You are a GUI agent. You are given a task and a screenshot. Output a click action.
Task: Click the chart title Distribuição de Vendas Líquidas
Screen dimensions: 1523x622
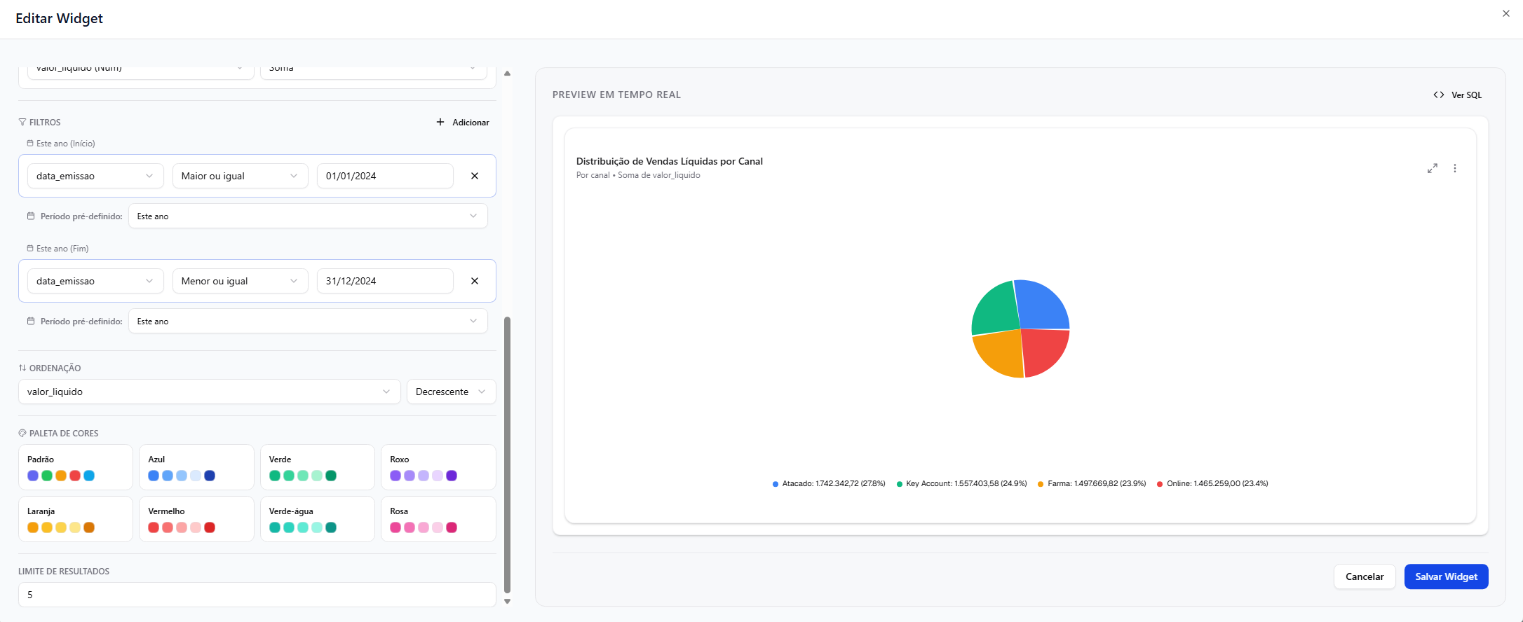(x=669, y=161)
